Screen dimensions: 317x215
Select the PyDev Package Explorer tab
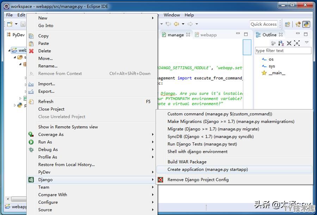(16, 35)
